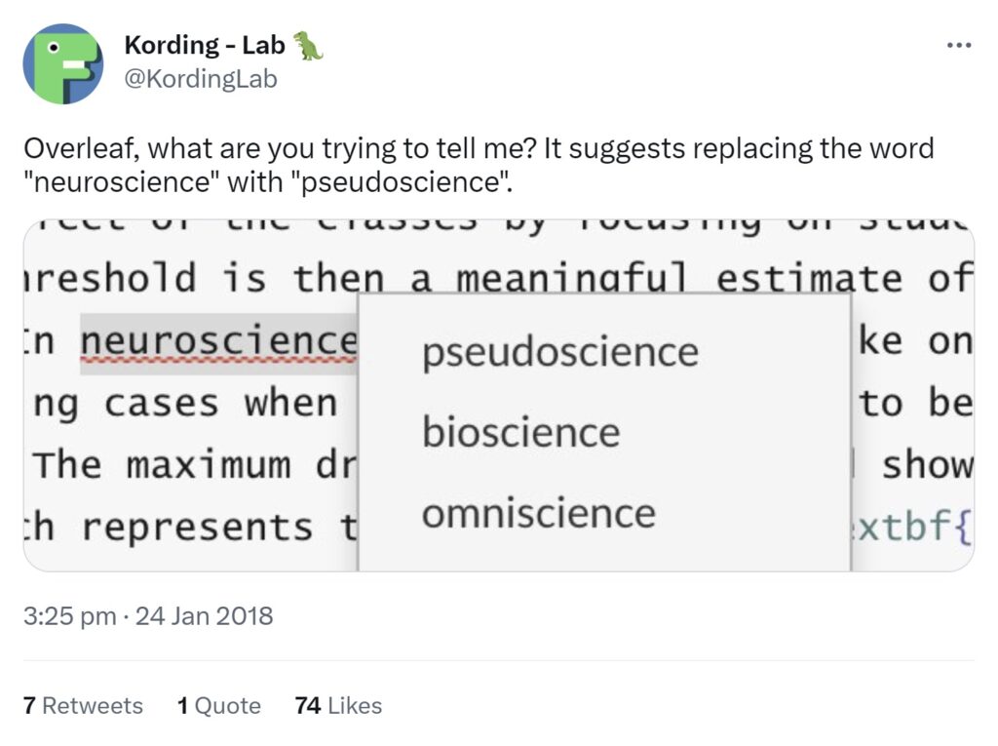This screenshot has height=746, width=998.
Task: Click the word "show" at the line end
Action: click(x=927, y=465)
